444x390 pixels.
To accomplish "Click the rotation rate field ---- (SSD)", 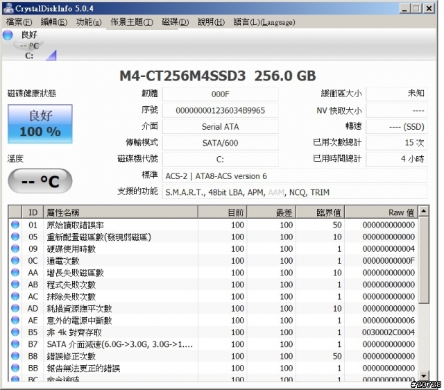I will (x=396, y=126).
